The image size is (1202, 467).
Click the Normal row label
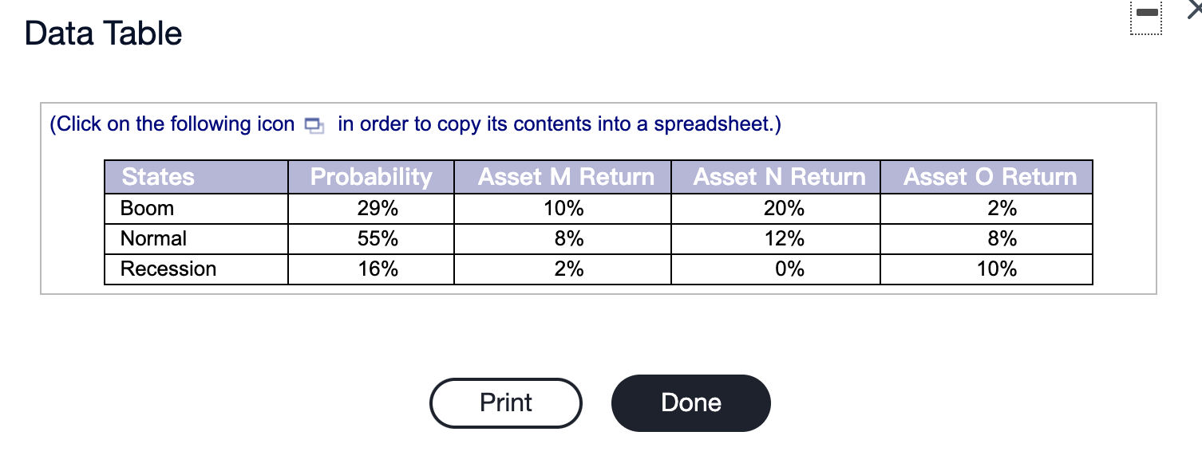point(152,238)
